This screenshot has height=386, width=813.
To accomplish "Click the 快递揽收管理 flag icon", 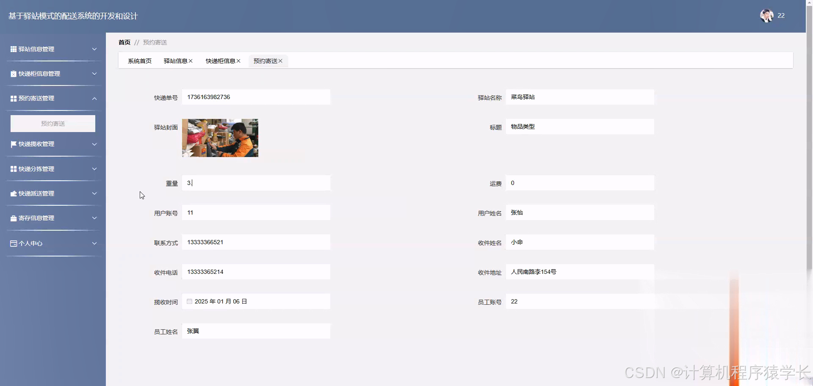I will [x=14, y=144].
